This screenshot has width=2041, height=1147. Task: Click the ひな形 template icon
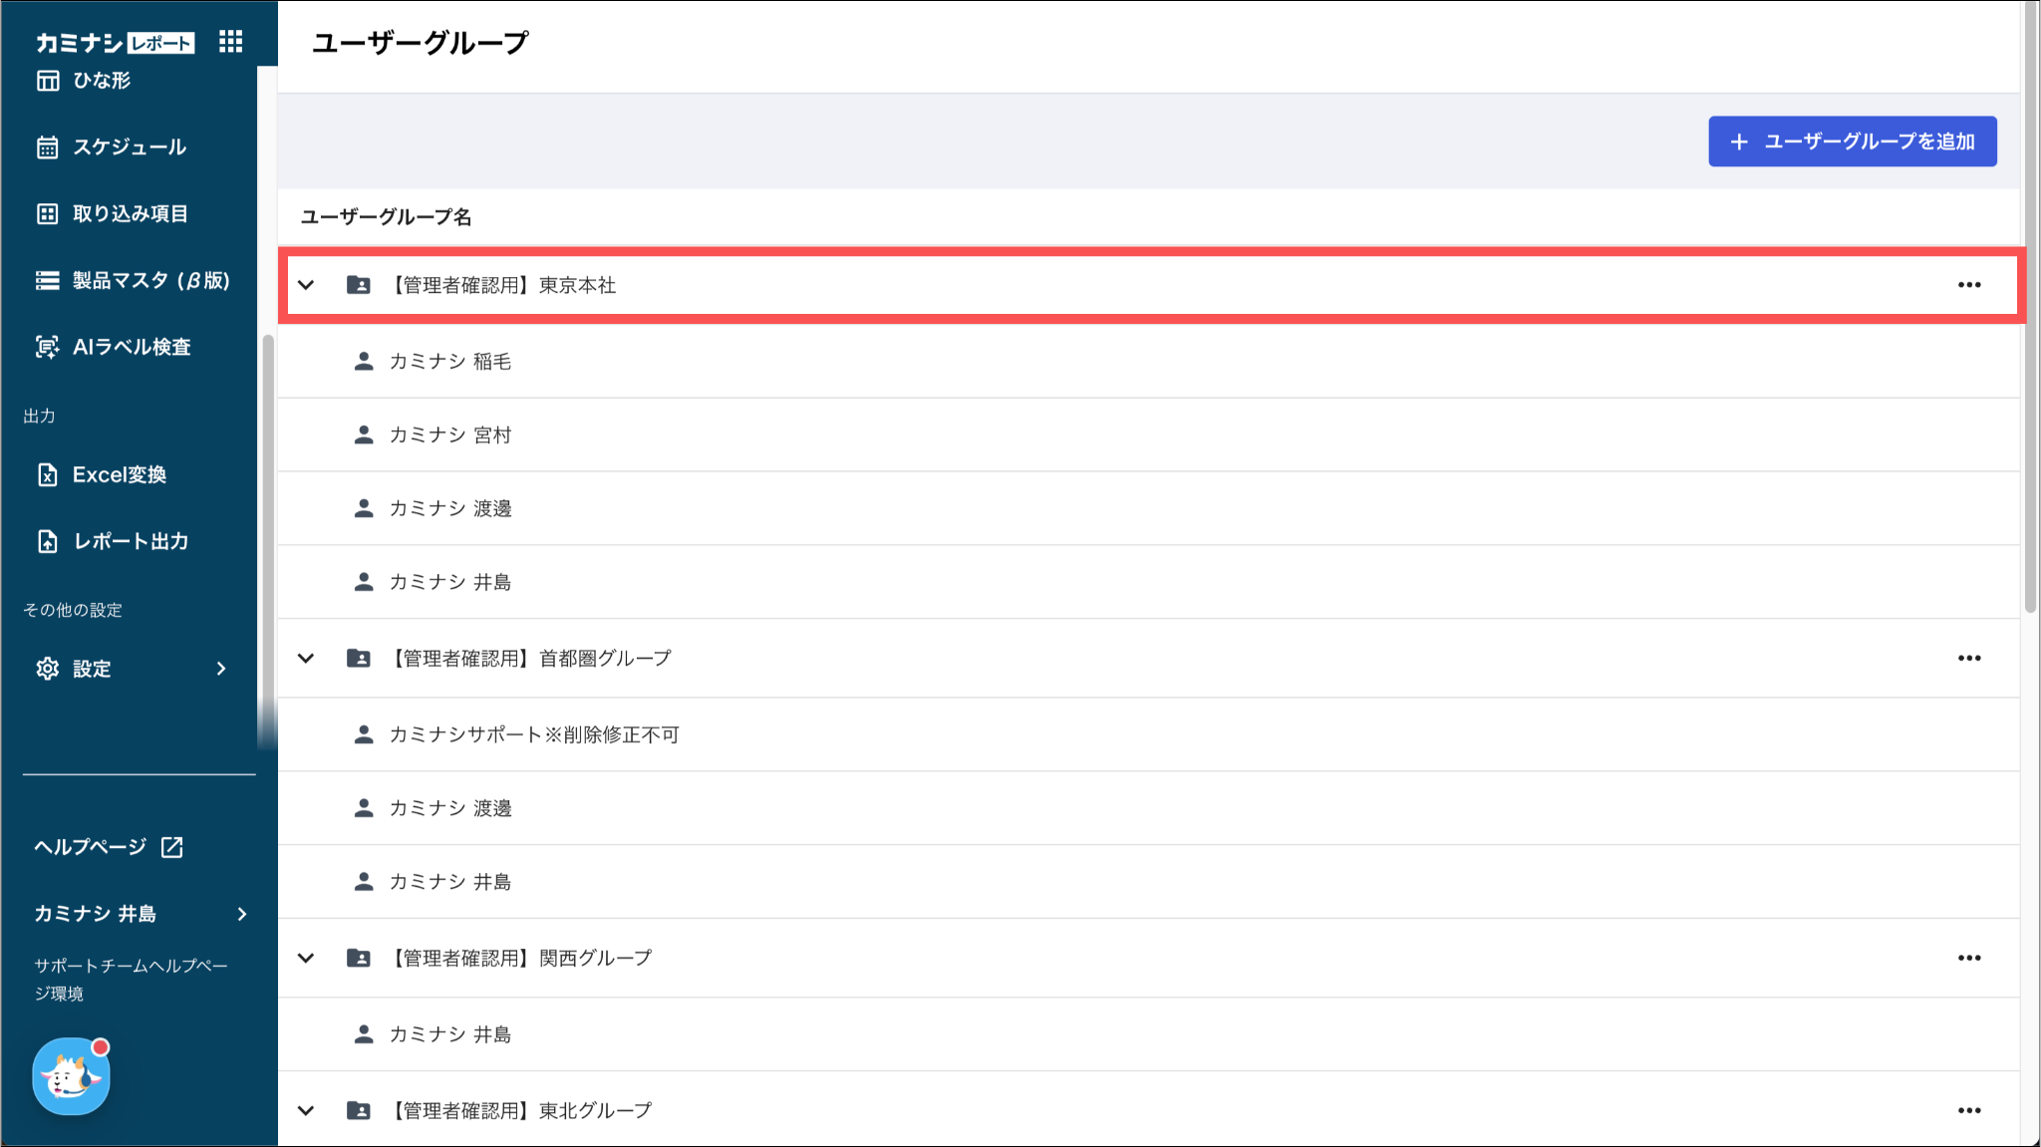pyautogui.click(x=48, y=81)
